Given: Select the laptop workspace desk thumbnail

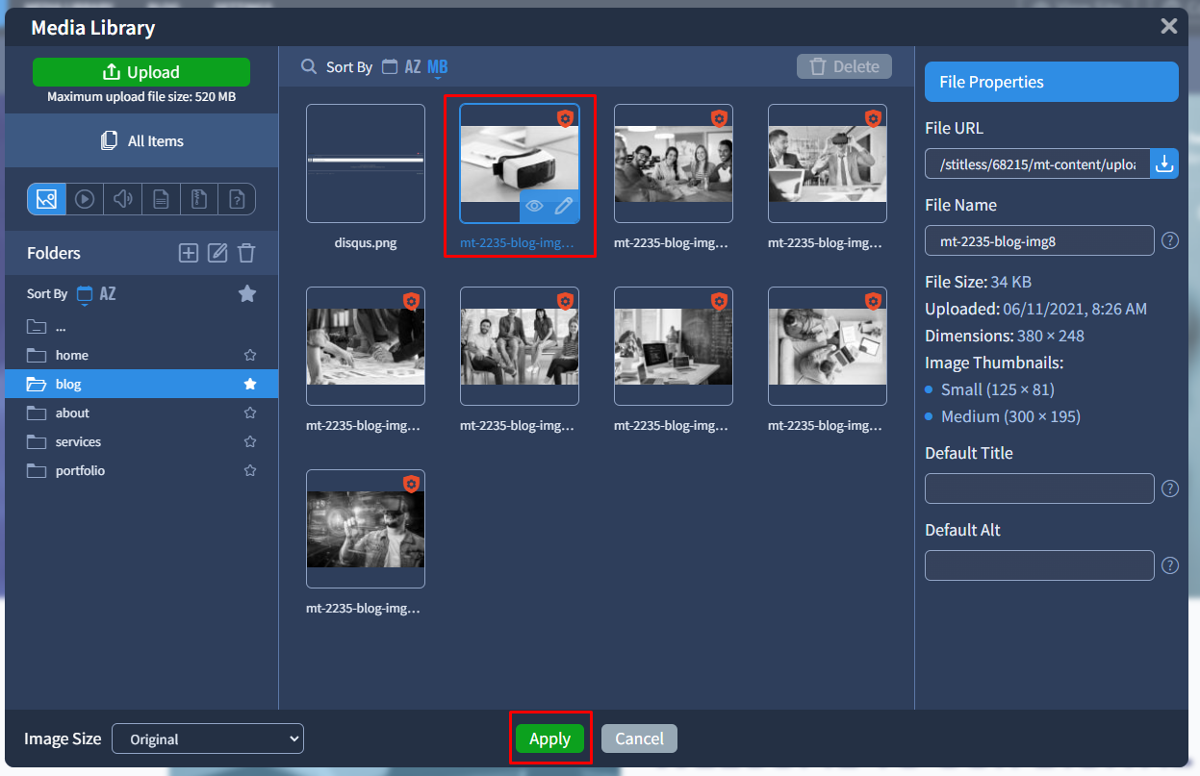Looking at the screenshot, I should point(674,346).
